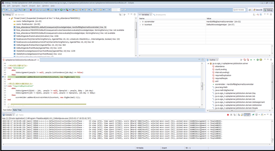Viewport: 275px width, 151px height.
Task: Click the Debug launch bug icon
Action: (56, 10)
